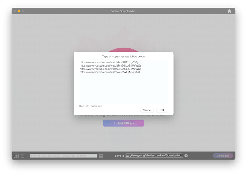
Task: Click the C-xL5MROiM0 YouTube URL line
Action: coord(110,72)
